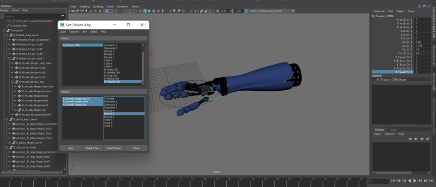This screenshot has width=436, height=187.
Task: Click Load Driver button
Action: point(93,148)
